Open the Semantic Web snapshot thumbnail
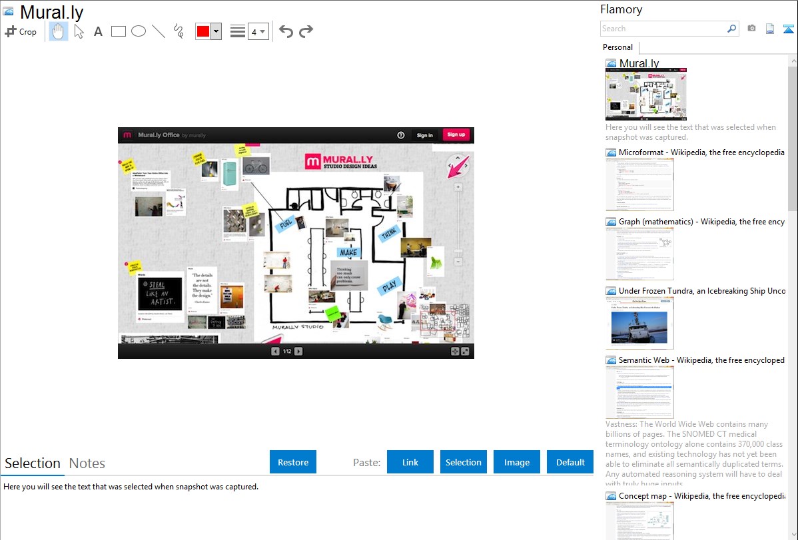The width and height of the screenshot is (798, 540). [x=639, y=392]
